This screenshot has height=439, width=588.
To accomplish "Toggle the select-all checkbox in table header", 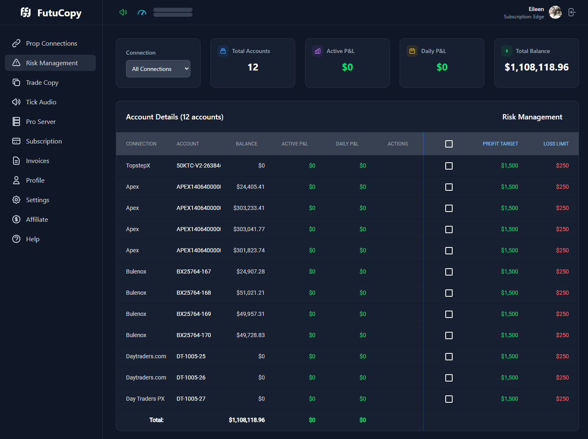I will 449,144.
